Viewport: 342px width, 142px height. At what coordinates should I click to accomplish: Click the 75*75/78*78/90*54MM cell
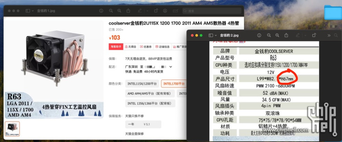pos(279,120)
